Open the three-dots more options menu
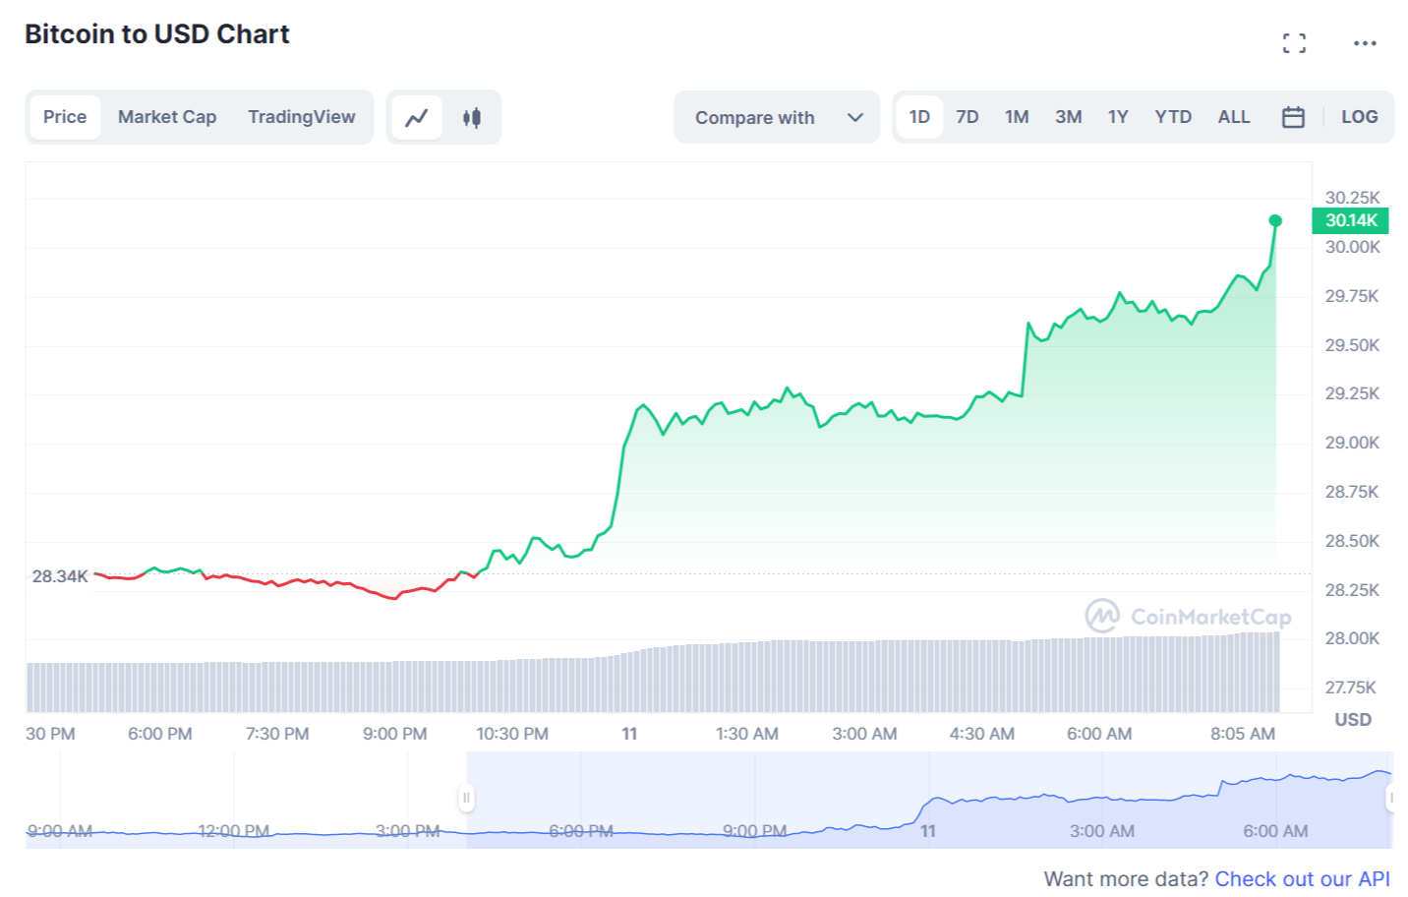The width and height of the screenshot is (1408, 897). 1365,43
